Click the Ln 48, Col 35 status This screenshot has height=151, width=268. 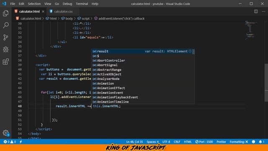point(134,142)
